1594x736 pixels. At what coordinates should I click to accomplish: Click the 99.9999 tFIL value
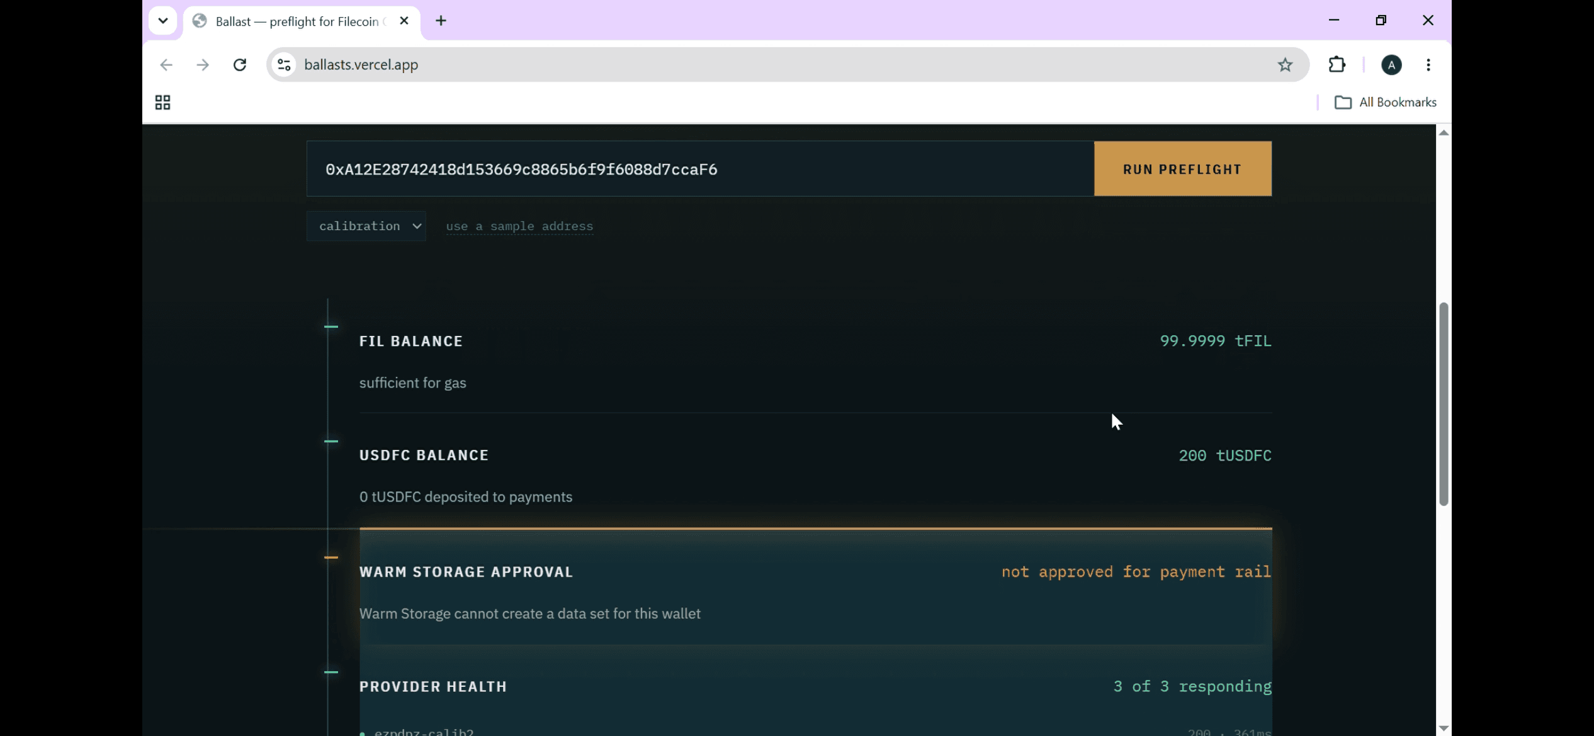[x=1216, y=341]
